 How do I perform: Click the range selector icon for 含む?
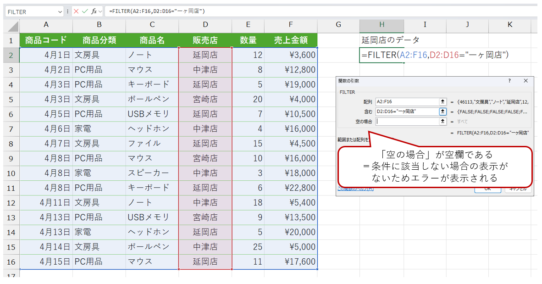click(x=442, y=111)
